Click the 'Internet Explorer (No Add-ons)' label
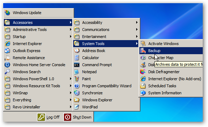208x127 pixels. coord(175,79)
